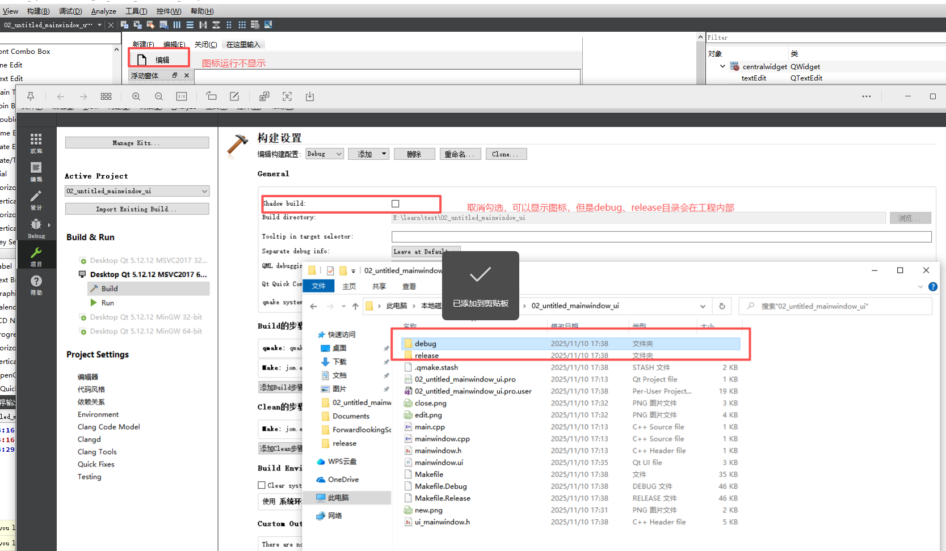The height and width of the screenshot is (551, 946).
Task: Open the 工具(T) menu
Action: point(136,11)
